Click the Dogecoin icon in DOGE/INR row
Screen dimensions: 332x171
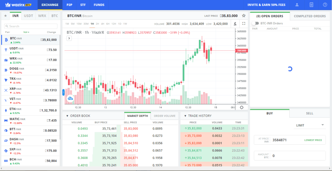click(6, 70)
